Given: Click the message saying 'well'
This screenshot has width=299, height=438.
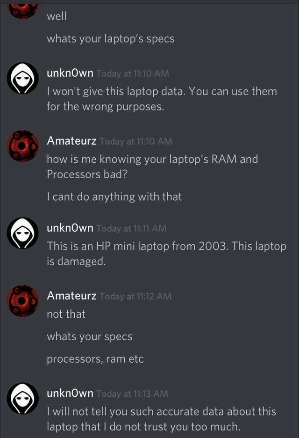Looking at the screenshot, I should (x=57, y=15).
